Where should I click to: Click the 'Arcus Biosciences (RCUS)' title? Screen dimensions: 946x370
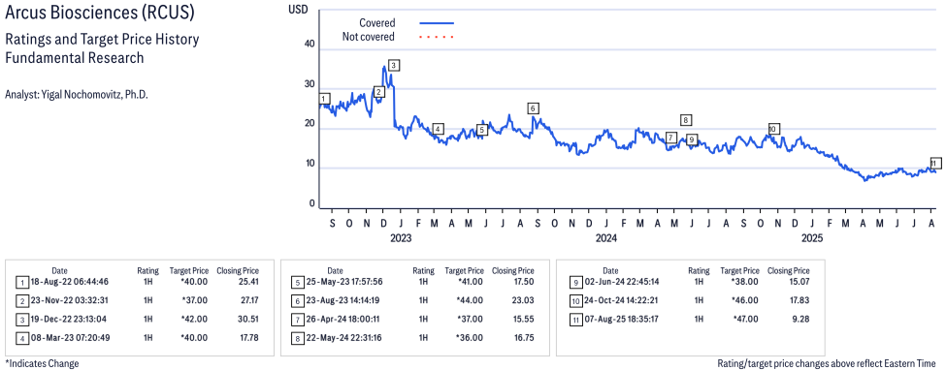pos(100,14)
